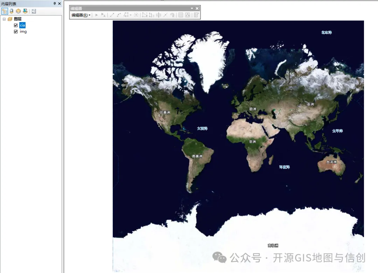Viewport: 378px width, 273px height.
Task: Open the Attributes window icon
Action: pyautogui.click(x=181, y=15)
